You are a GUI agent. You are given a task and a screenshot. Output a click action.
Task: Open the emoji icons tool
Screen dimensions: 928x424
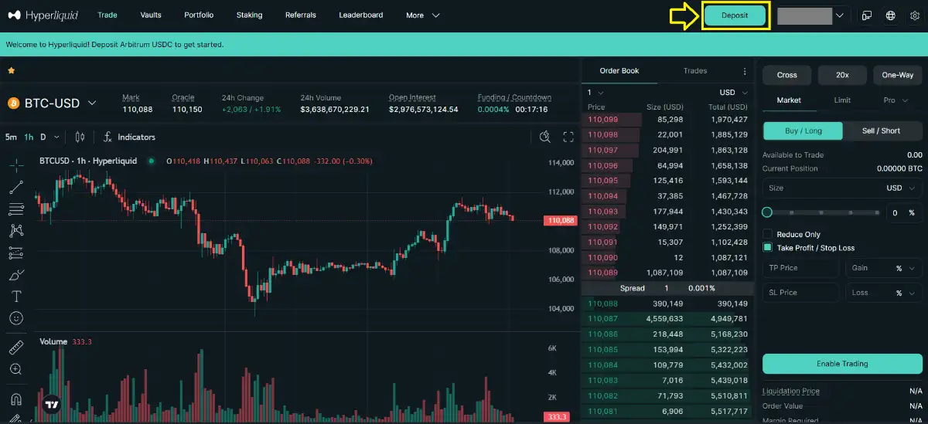pos(15,317)
